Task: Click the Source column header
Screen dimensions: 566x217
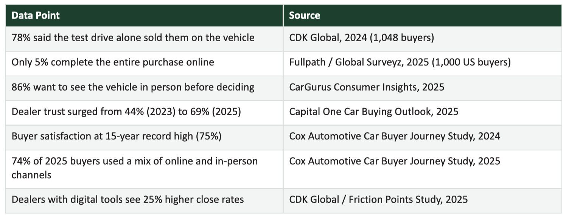Action: 422,15
